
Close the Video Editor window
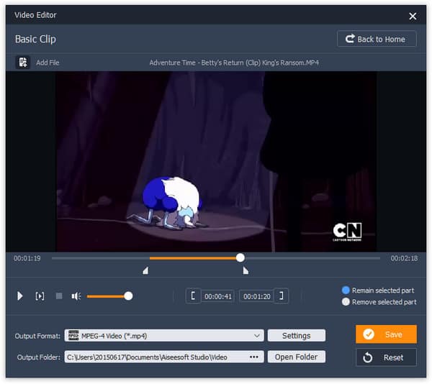413,16
